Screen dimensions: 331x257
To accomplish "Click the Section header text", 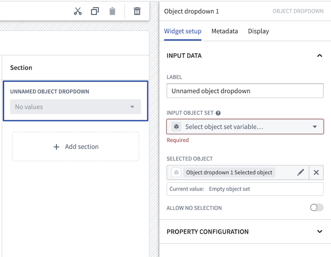I will pos(21,68).
